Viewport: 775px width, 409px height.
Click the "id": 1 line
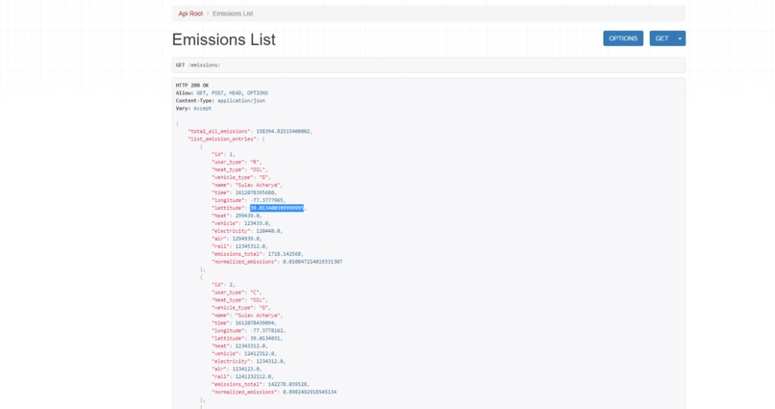point(223,154)
